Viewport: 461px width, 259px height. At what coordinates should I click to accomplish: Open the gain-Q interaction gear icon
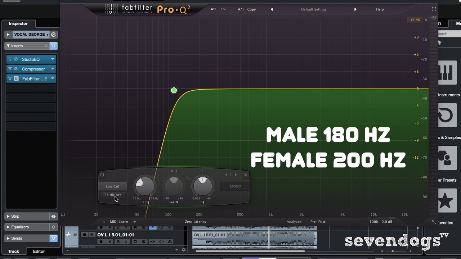(188, 178)
